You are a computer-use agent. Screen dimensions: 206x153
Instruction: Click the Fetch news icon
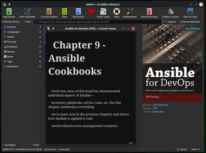103,12
